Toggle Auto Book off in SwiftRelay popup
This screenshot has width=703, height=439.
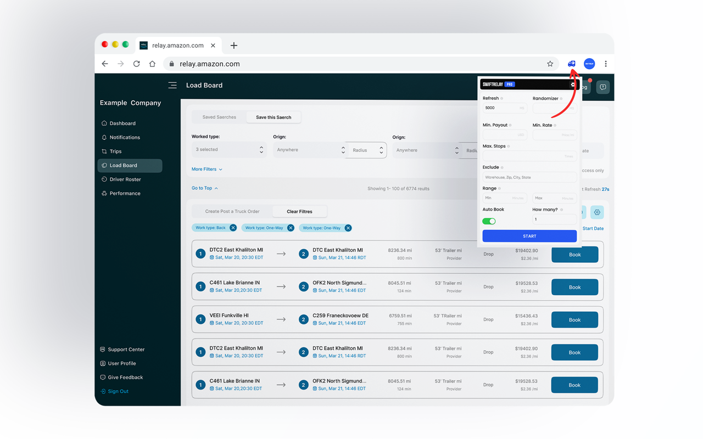pyautogui.click(x=489, y=221)
